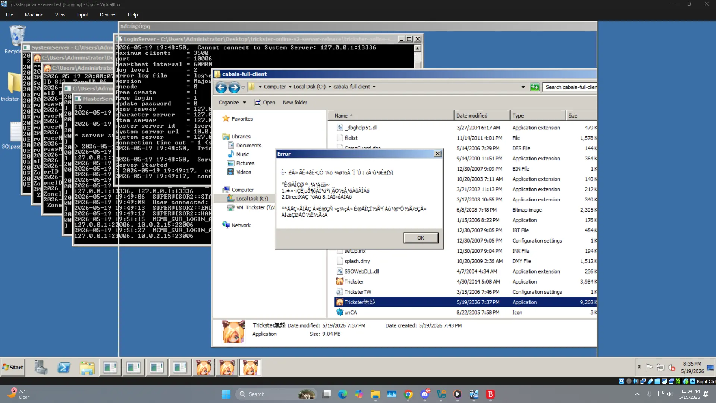Expand the Local Disk (C:) breadcrumb arrow

330,87
